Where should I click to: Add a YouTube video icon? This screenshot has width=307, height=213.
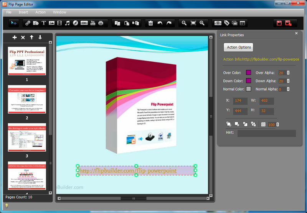pyautogui.click(x=93, y=23)
